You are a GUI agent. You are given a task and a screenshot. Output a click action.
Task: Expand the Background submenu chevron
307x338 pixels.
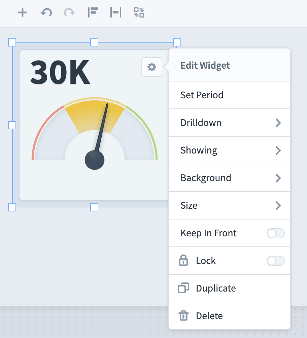tap(278, 178)
